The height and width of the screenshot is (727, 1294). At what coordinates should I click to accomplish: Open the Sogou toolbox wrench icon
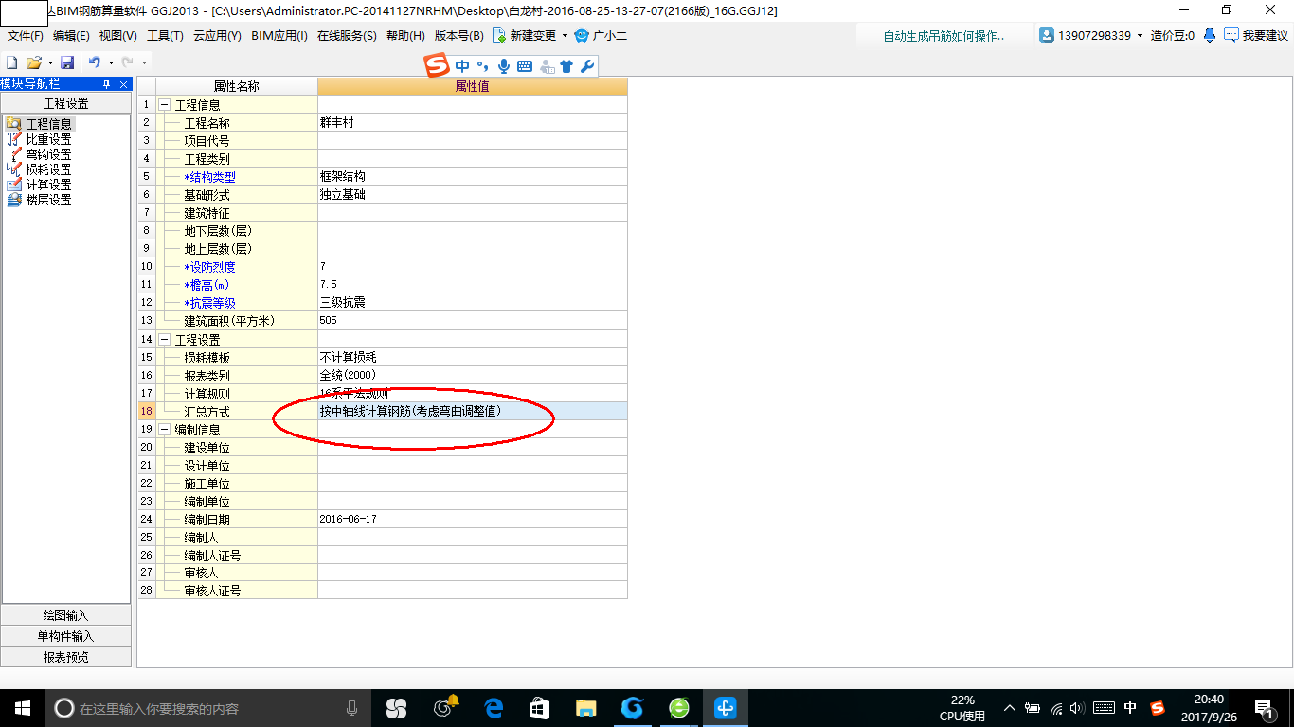586,66
